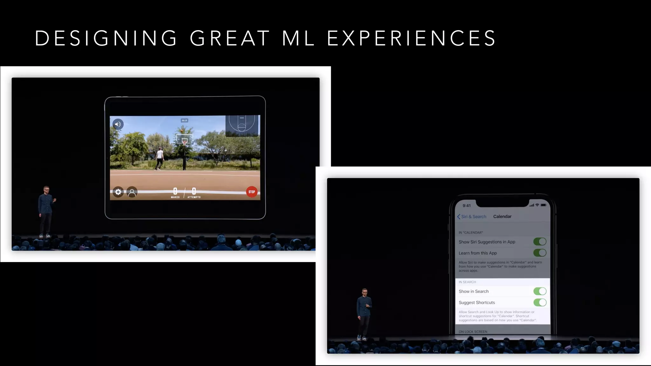This screenshot has height=366, width=651.
Task: Open the gear settings icon in basketball app
Action: pos(118,192)
